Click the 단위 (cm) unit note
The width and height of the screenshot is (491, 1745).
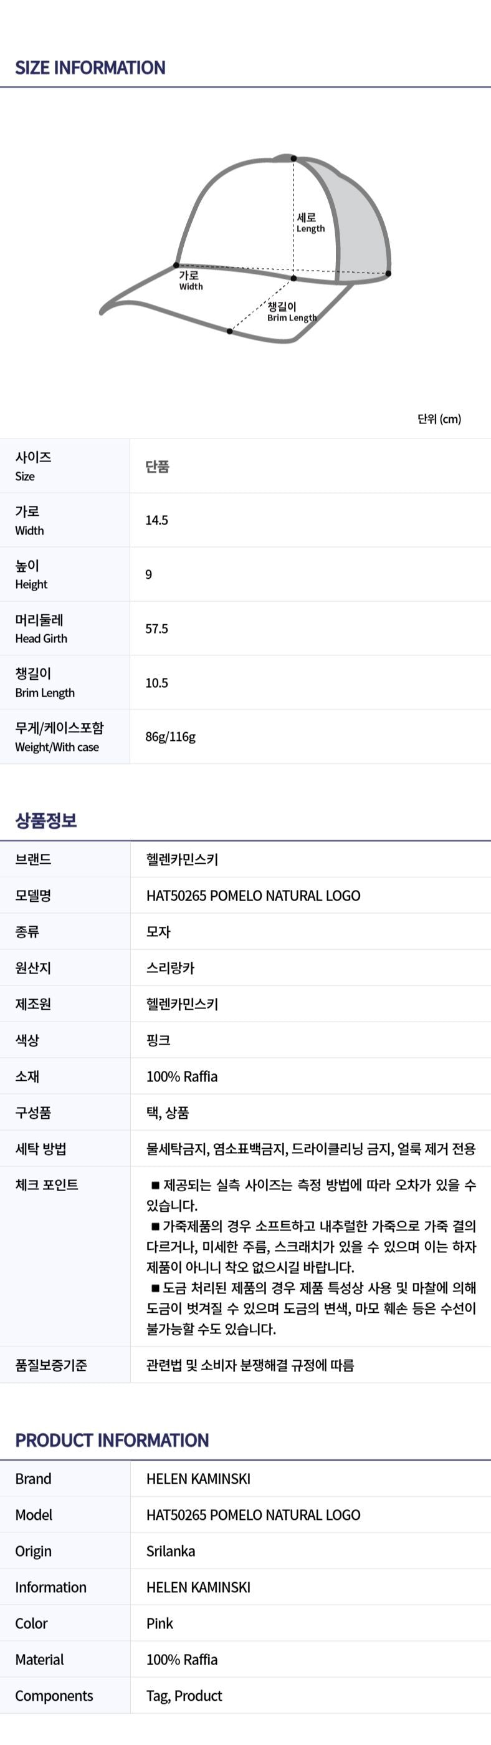tap(439, 418)
